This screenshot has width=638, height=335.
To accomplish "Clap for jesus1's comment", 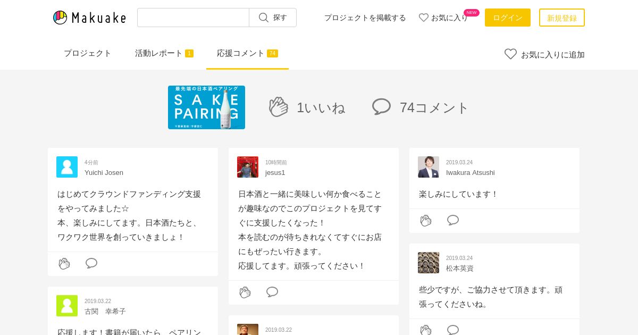I will [x=245, y=292].
